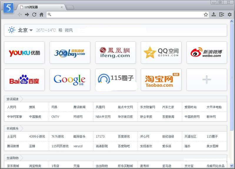Image resolution: width=235 pixels, height=169 pixels.
Task: Open the 淘宝网 Taobao.com tile
Action: click(x=161, y=80)
